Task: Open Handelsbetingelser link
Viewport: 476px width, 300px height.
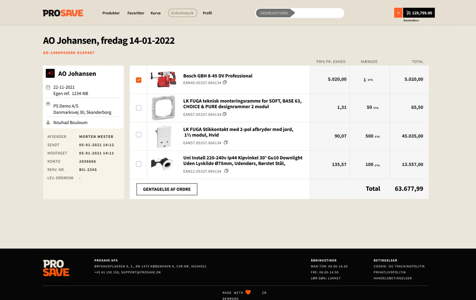Action: click(393, 278)
